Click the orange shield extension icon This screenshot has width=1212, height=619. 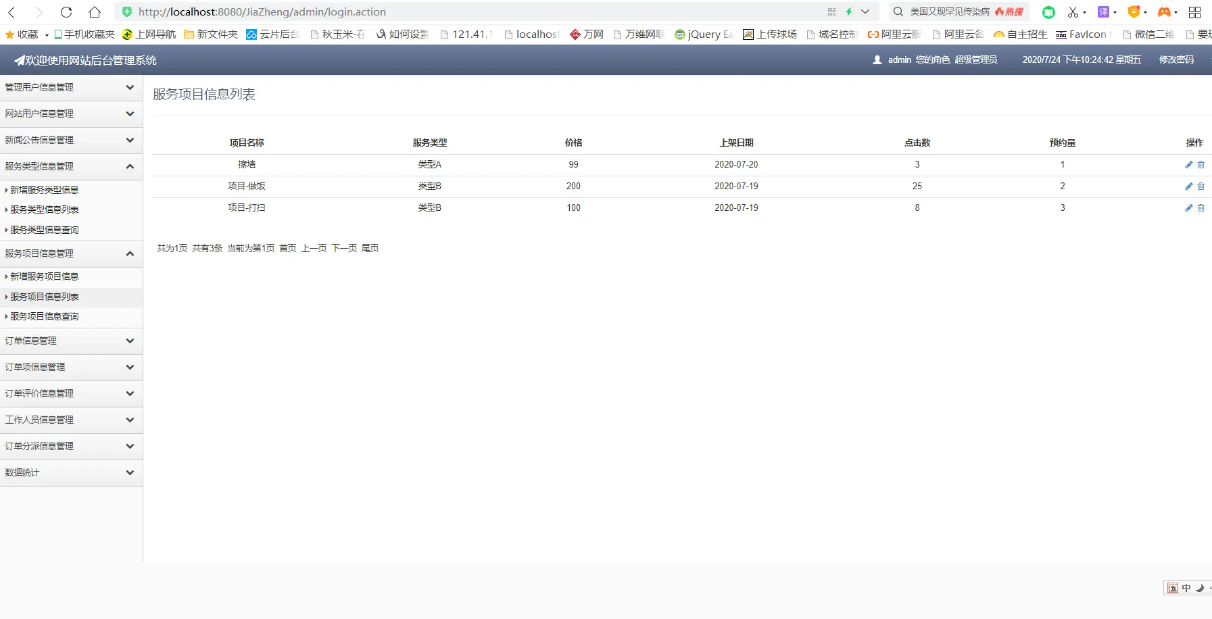coord(1134,12)
